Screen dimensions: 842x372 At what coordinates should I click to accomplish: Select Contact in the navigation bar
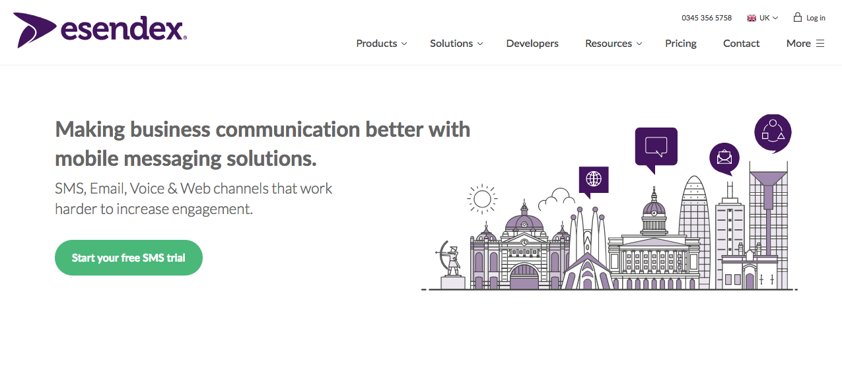tap(741, 44)
